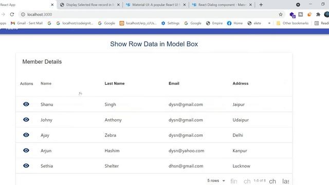Open the elete bookmark
Image resolution: width=329 pixels, height=185 pixels.
(x=254, y=23)
